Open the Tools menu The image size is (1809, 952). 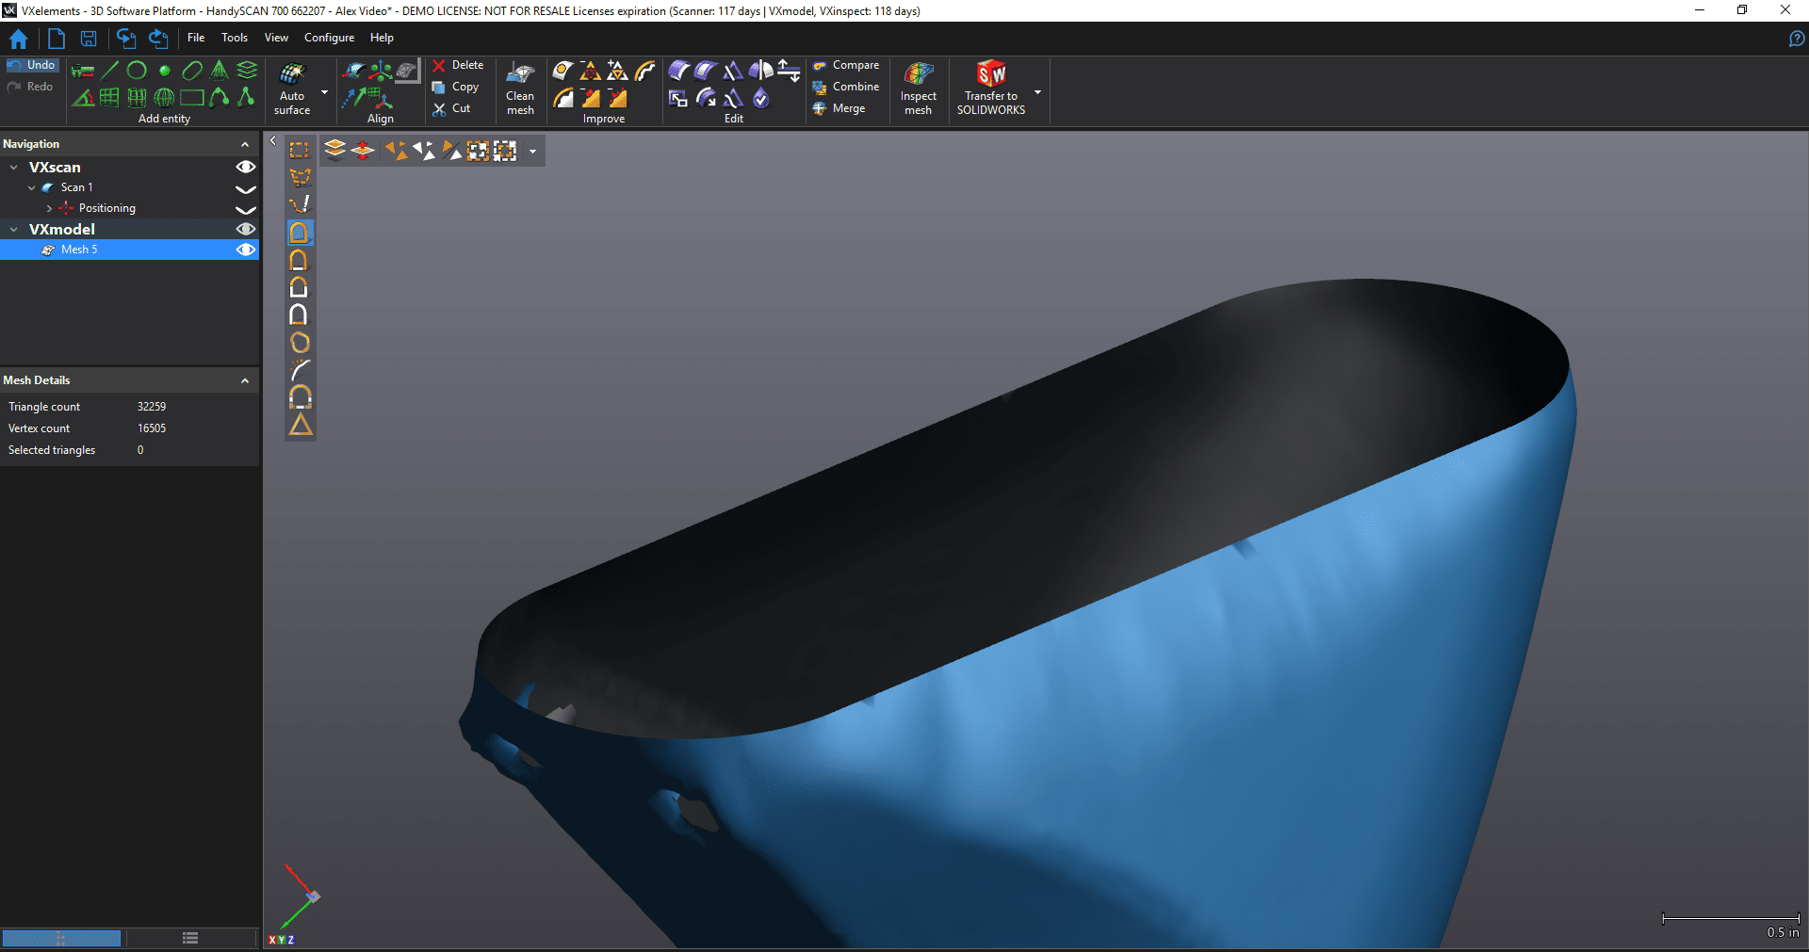(x=235, y=38)
